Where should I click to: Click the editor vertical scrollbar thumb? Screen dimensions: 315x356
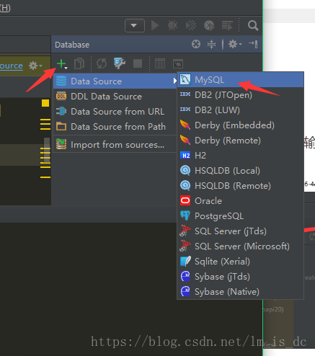47,149
